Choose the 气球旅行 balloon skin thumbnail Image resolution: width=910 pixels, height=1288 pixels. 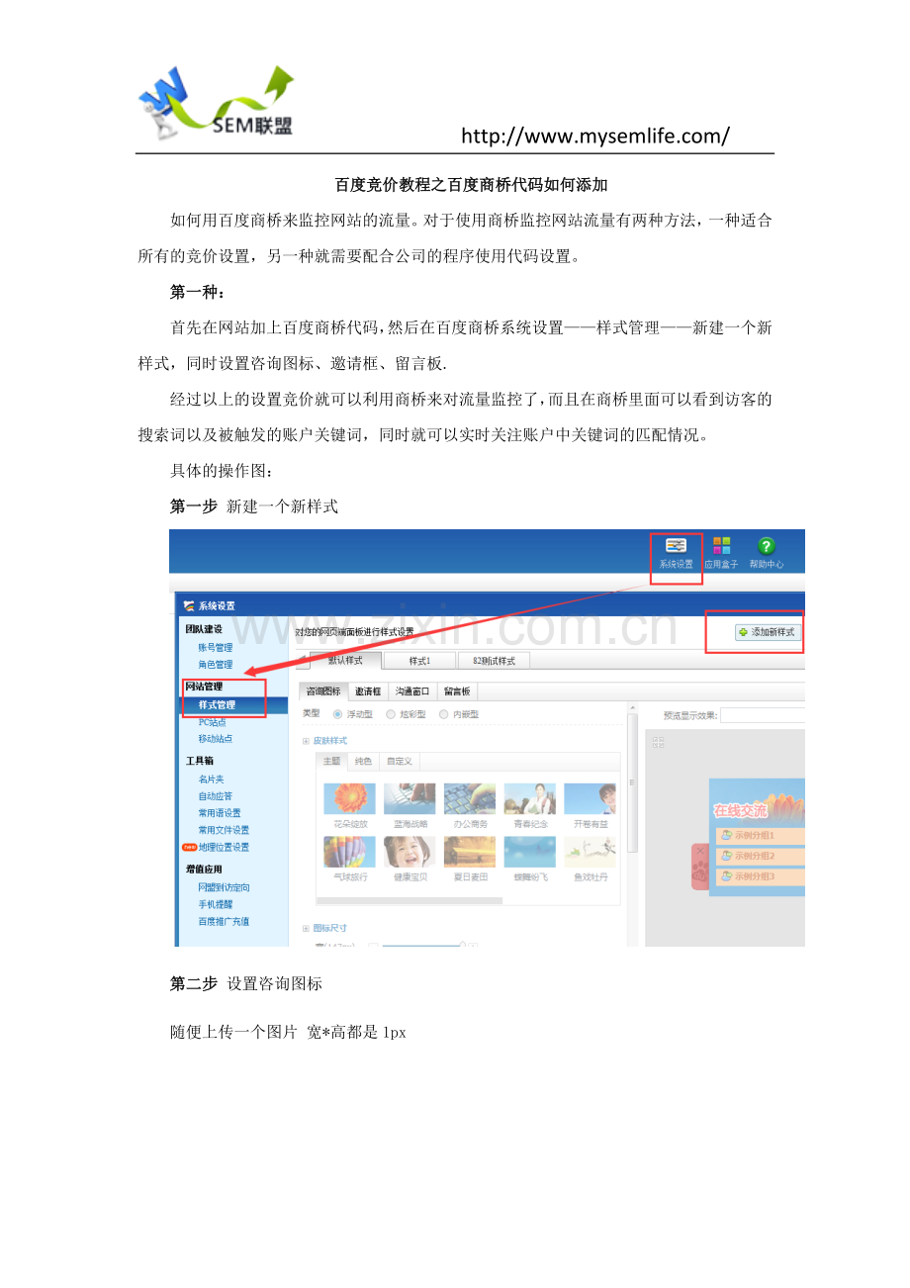click(x=349, y=852)
